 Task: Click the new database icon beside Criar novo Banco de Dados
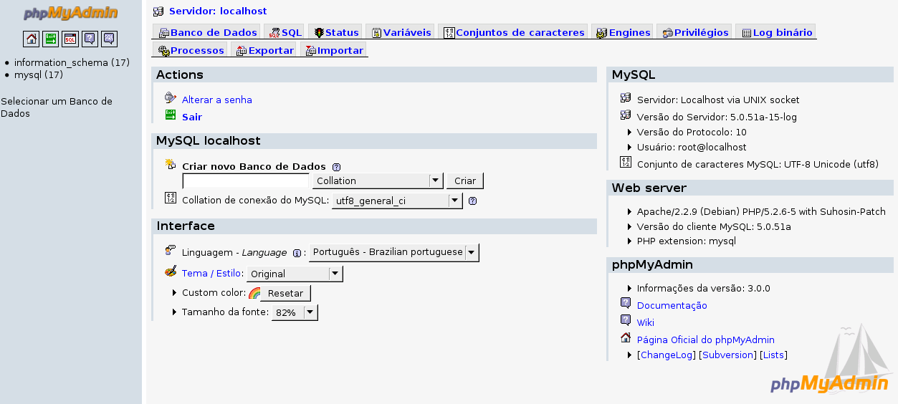click(x=171, y=164)
